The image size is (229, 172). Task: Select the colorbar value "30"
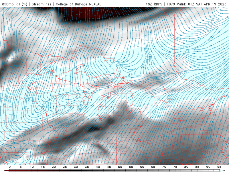point(76,167)
